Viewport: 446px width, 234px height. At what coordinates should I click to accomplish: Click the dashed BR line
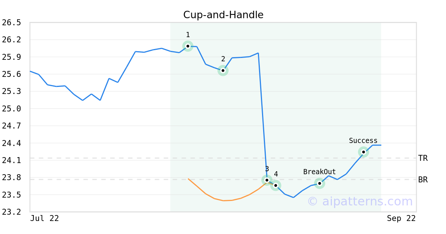[223, 180]
